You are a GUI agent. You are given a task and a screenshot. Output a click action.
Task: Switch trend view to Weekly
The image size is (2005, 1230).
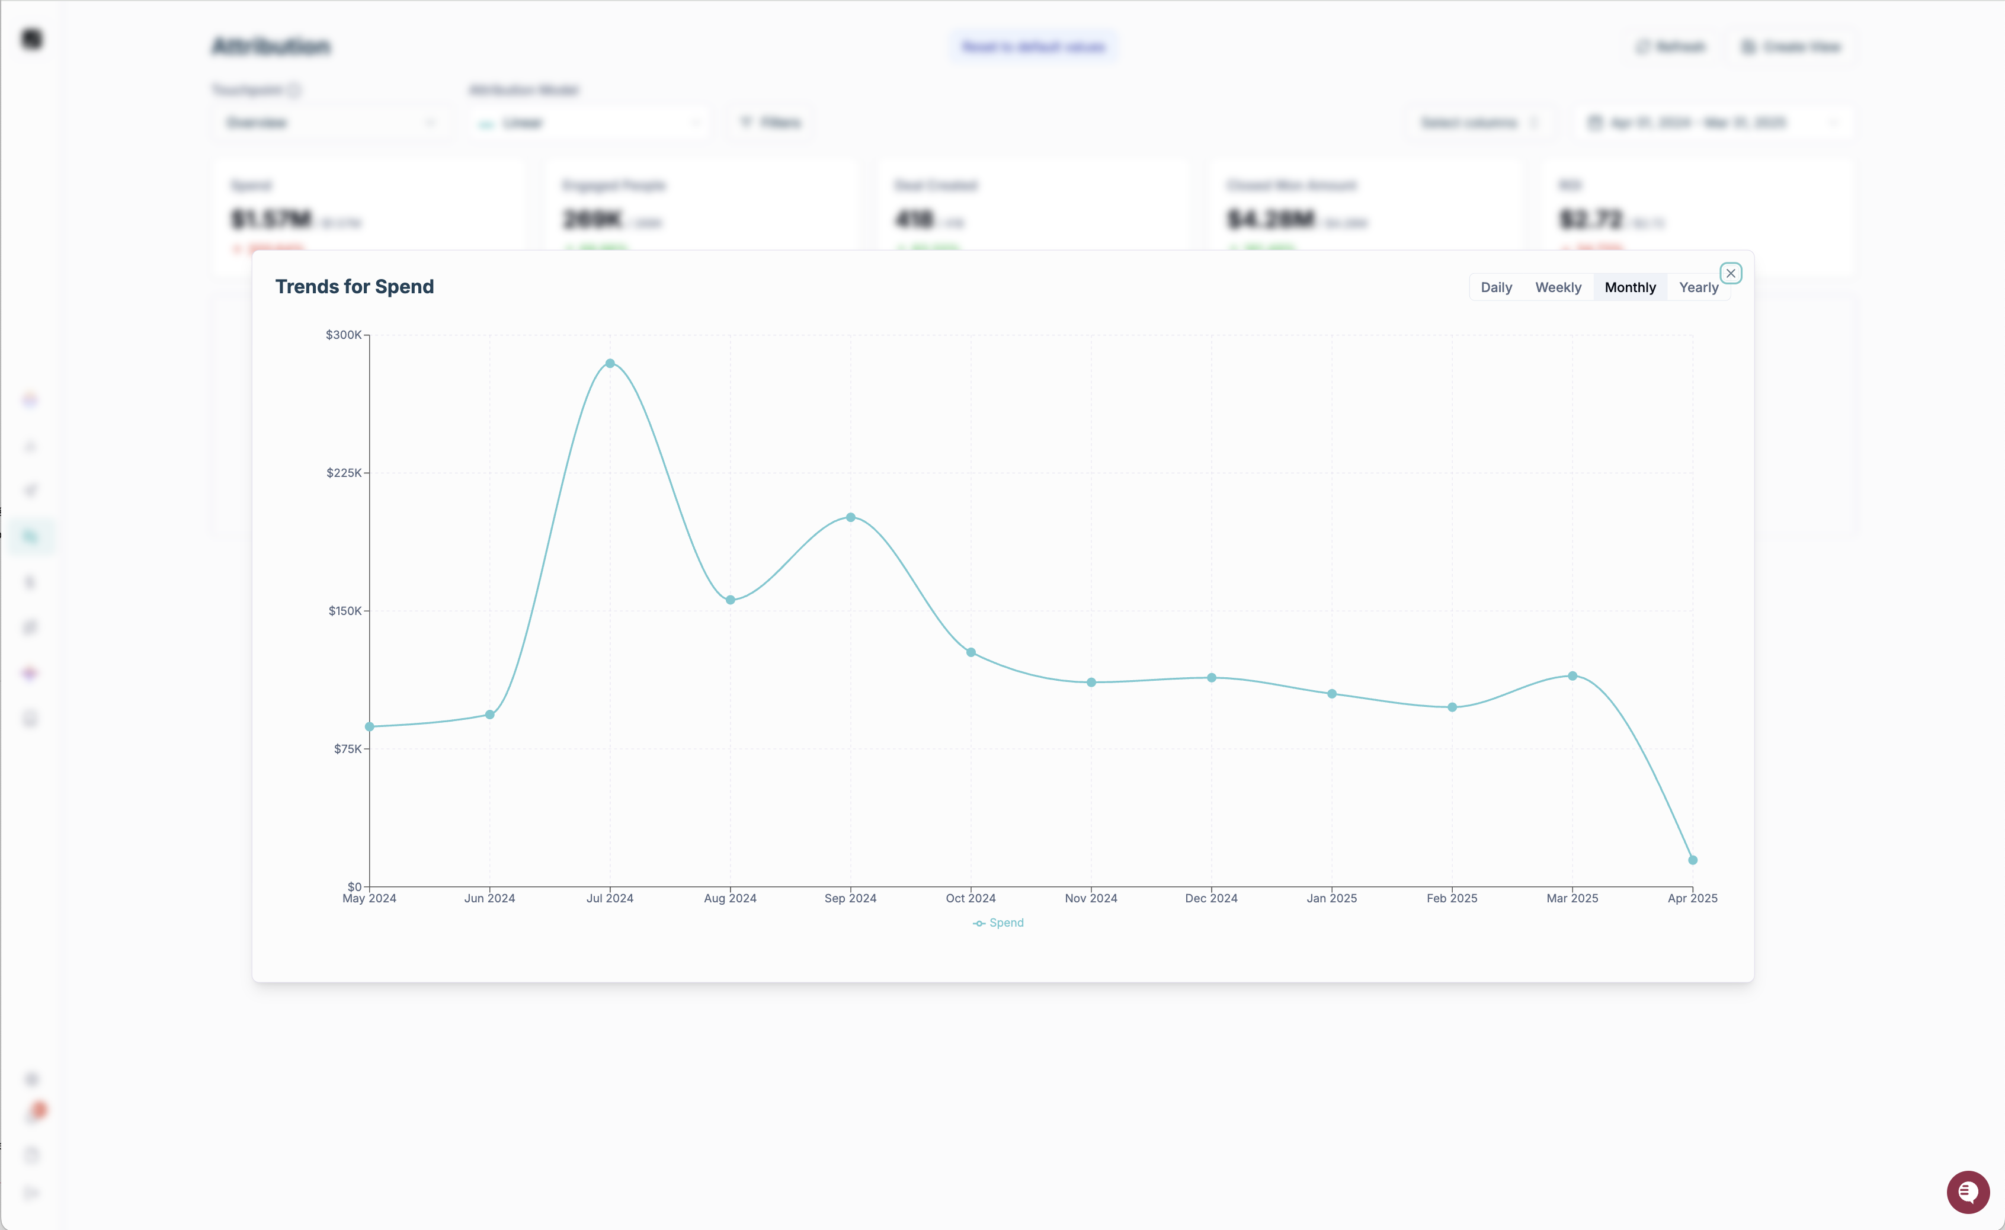1558,287
